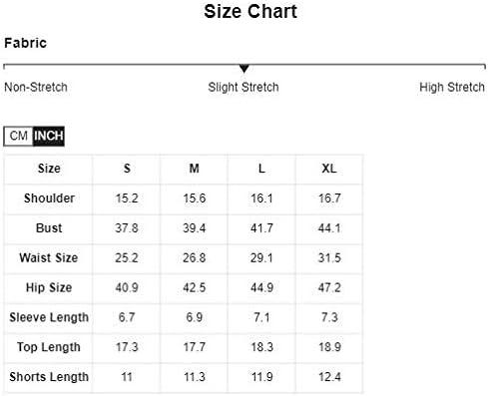This screenshot has height=396, width=488.
Task: Select the XL size column header
Action: tap(329, 169)
